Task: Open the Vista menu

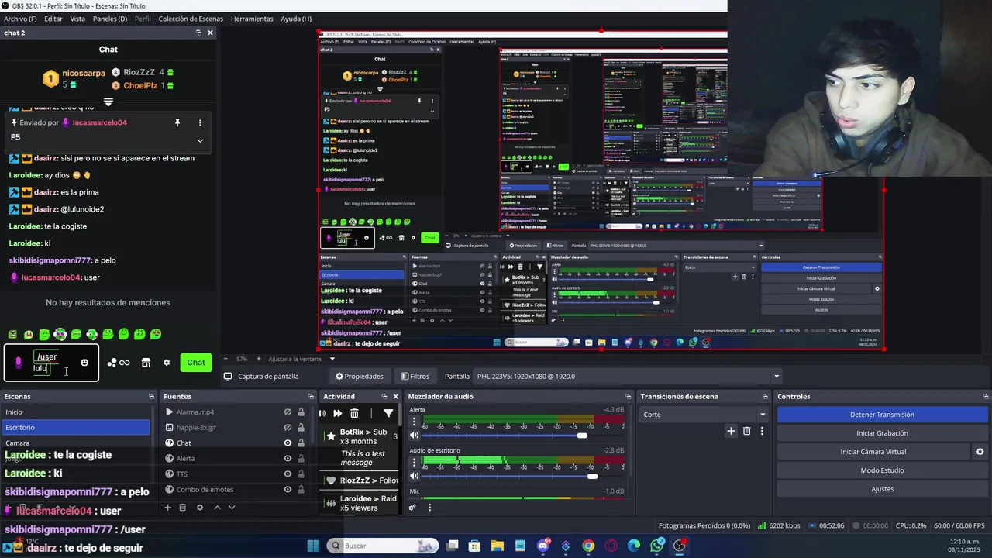Action: pyautogui.click(x=77, y=19)
